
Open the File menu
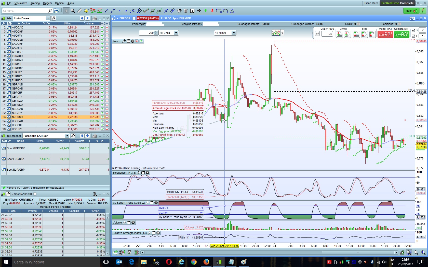tap(9, 3)
